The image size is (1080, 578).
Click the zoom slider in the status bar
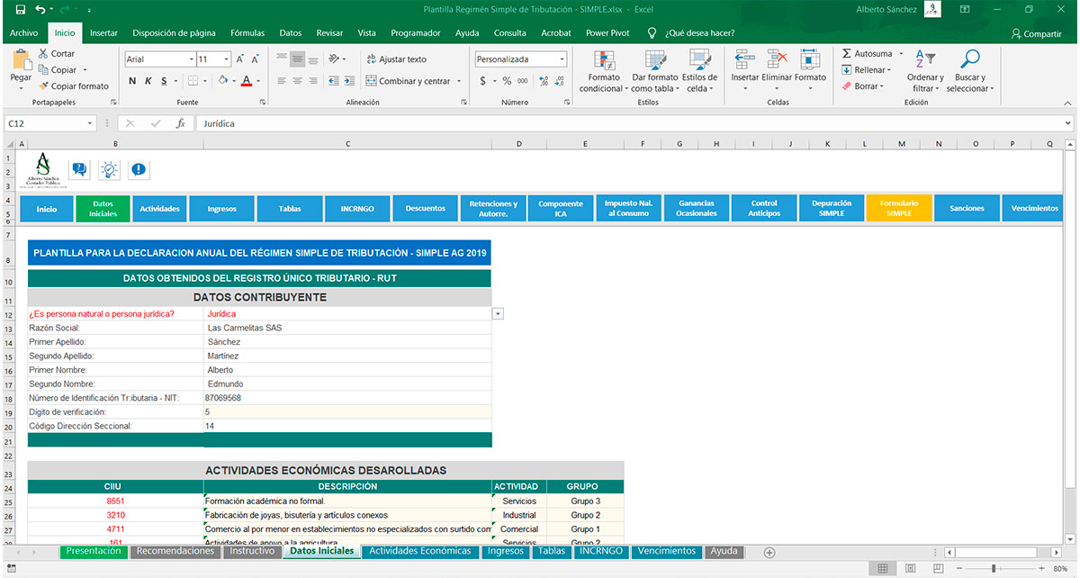[994, 568]
